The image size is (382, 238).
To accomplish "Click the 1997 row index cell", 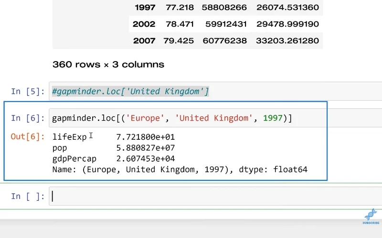I will coord(145,7).
